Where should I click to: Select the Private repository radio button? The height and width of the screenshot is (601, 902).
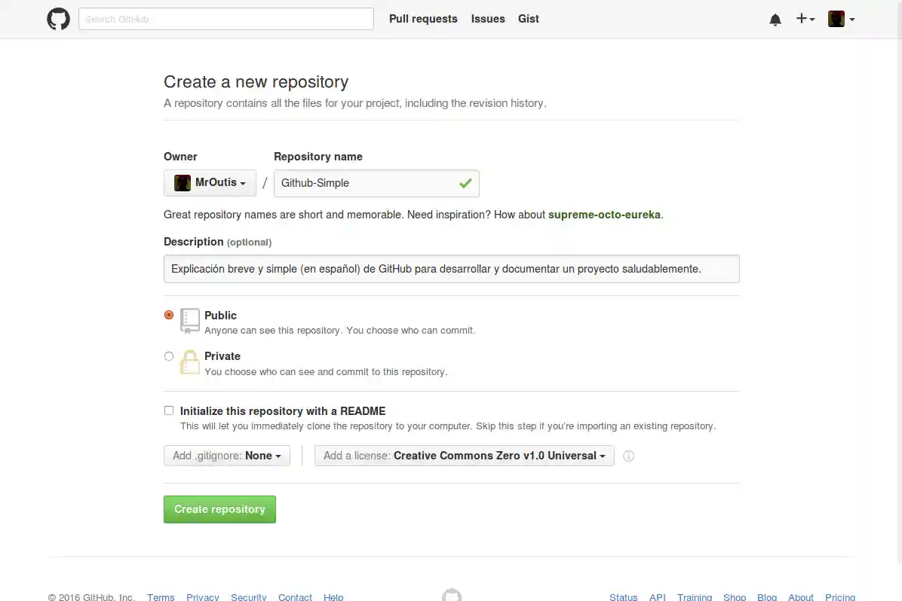tap(169, 355)
